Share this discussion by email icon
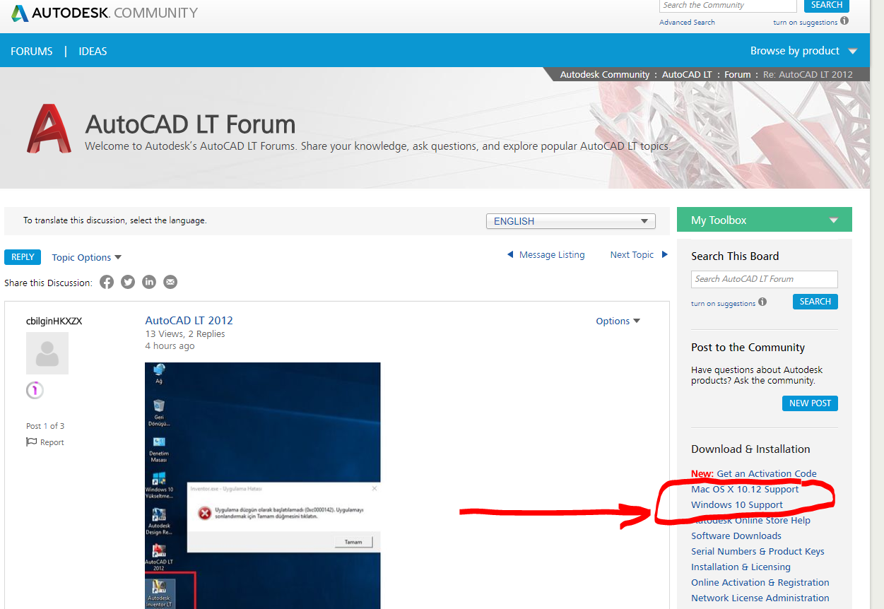The image size is (884, 609). click(170, 282)
